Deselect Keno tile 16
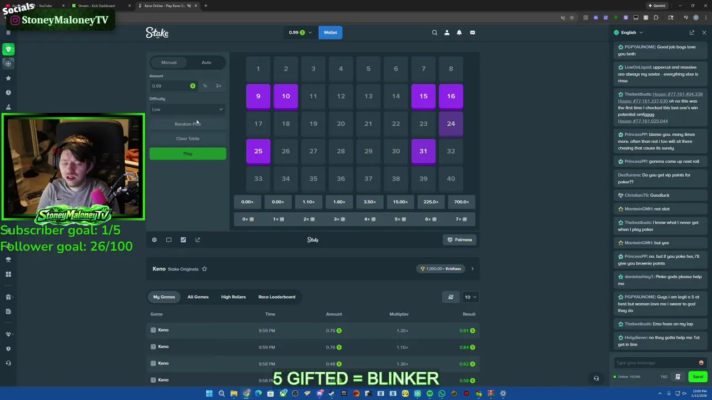Viewport: 712px width, 400px height. point(451,96)
